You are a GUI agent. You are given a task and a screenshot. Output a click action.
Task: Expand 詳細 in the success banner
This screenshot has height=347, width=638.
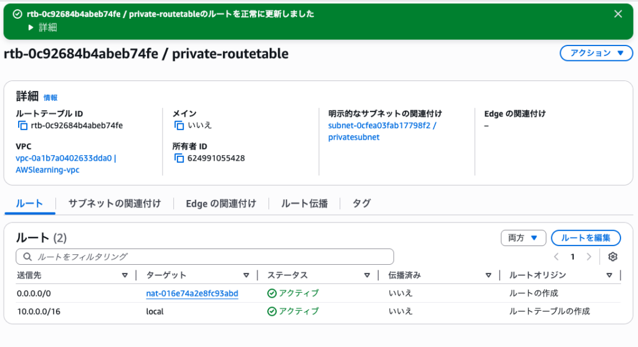point(43,27)
